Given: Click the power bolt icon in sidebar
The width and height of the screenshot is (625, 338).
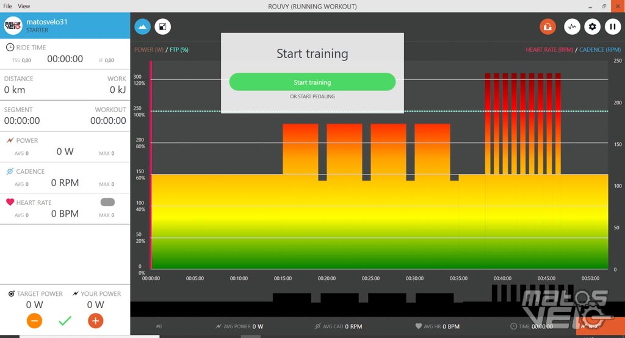Looking at the screenshot, I should pos(10,140).
